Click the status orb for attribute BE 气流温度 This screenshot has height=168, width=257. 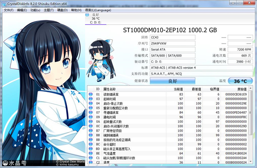(x=90, y=153)
